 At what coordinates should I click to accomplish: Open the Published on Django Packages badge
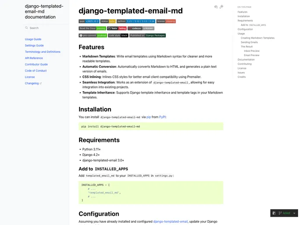pos(147,36)
